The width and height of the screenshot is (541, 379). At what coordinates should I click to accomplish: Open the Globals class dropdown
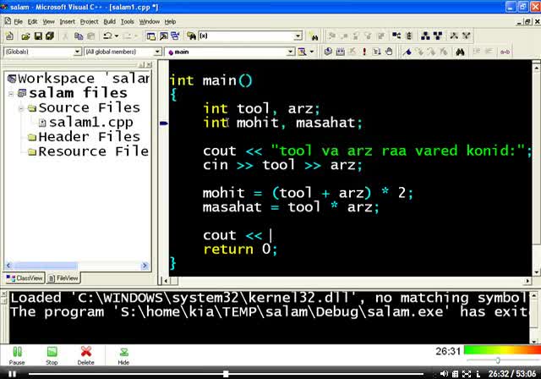coord(77,52)
